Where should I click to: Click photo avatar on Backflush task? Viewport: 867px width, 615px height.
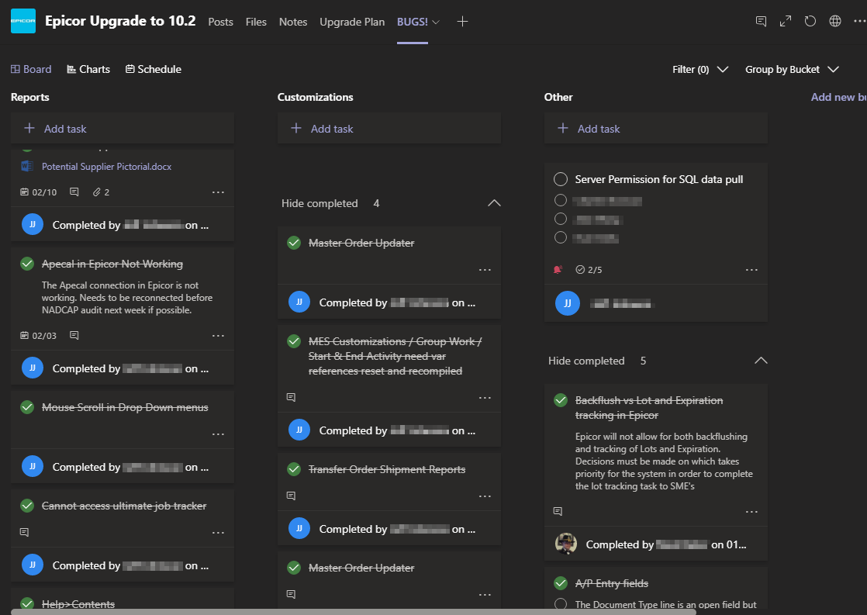[x=566, y=544]
